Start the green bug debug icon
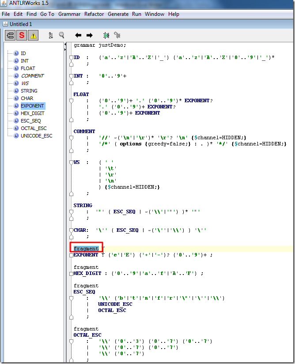This screenshot has height=364, width=295. coord(106,35)
